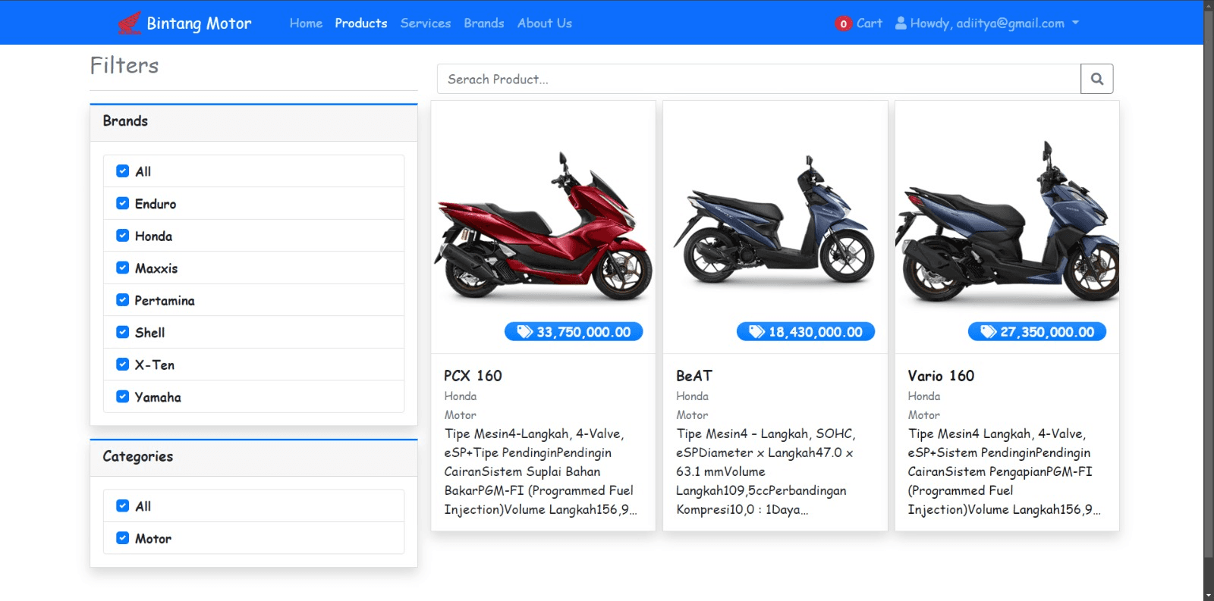Toggle the X-Ten brand checkbox
The height and width of the screenshot is (601, 1214).
[x=122, y=365]
